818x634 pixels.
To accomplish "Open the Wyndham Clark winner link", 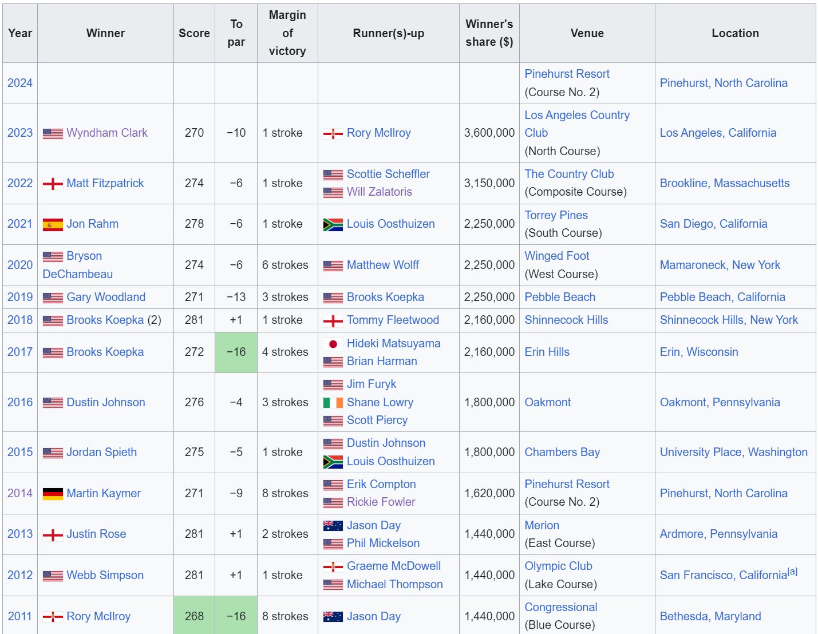I will point(107,133).
